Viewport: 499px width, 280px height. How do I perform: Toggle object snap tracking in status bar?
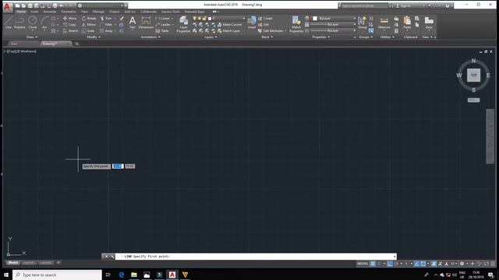pyautogui.click(x=416, y=264)
